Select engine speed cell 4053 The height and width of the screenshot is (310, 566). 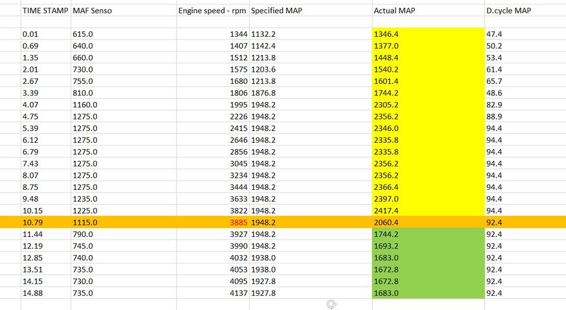coord(213,269)
